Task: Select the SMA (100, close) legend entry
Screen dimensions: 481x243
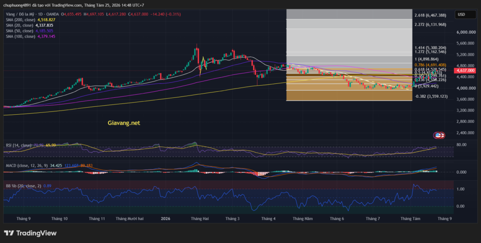Action: [21, 37]
